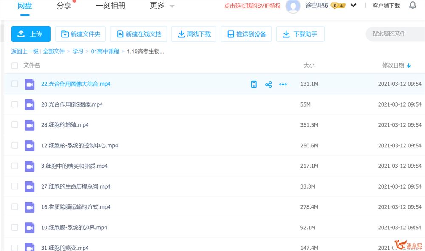The height and width of the screenshot is (251, 425).
Task: Click the 离线下载 button
Action: [x=194, y=34]
